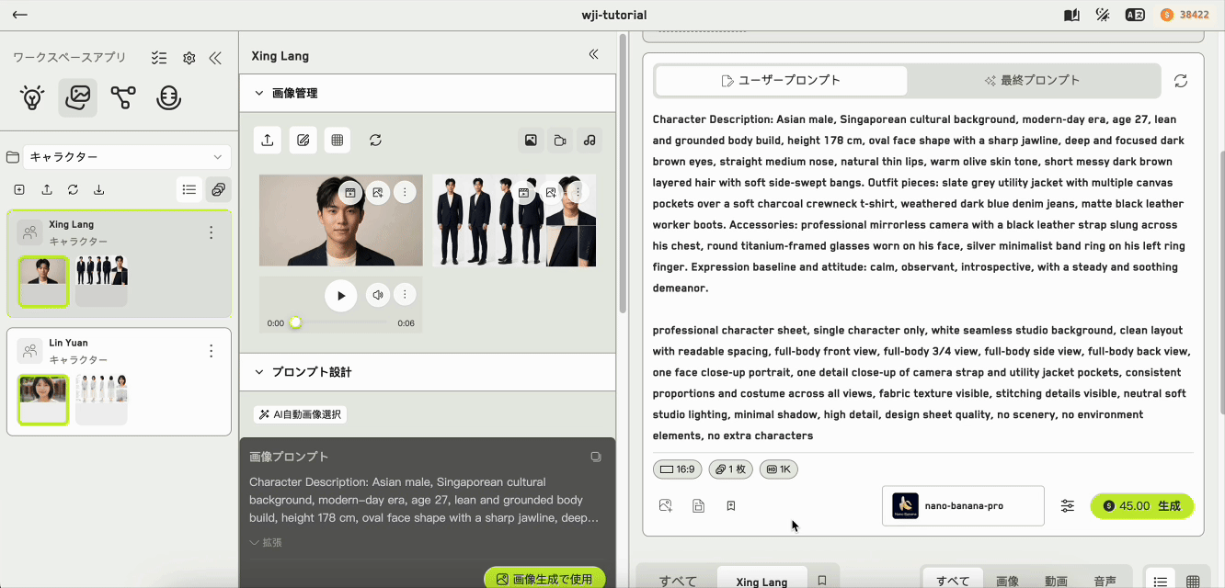Click the download icon in the character list toolbar
The width and height of the screenshot is (1225, 588).
tap(98, 190)
